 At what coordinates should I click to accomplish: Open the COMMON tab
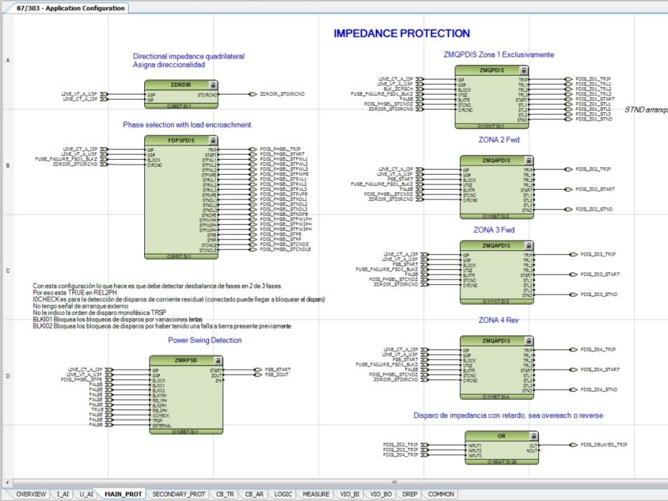[x=441, y=494]
